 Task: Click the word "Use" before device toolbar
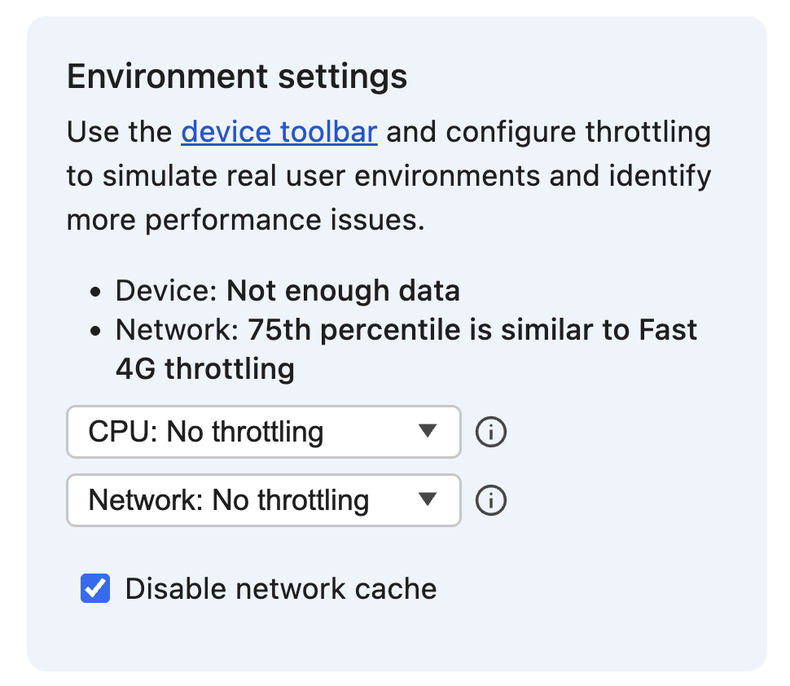click(x=91, y=132)
